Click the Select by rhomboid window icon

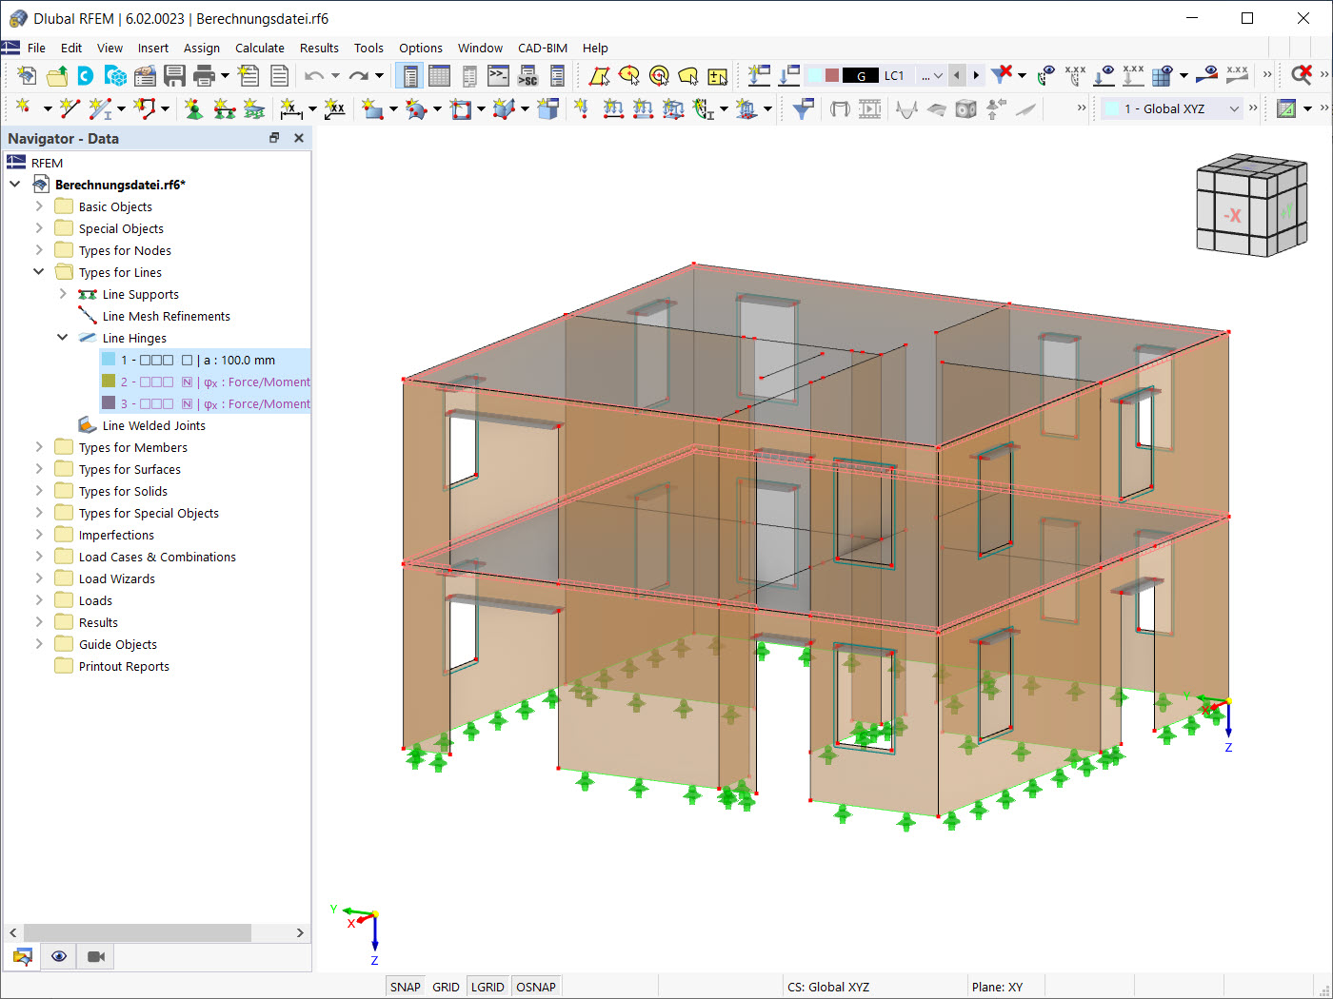[x=599, y=76]
